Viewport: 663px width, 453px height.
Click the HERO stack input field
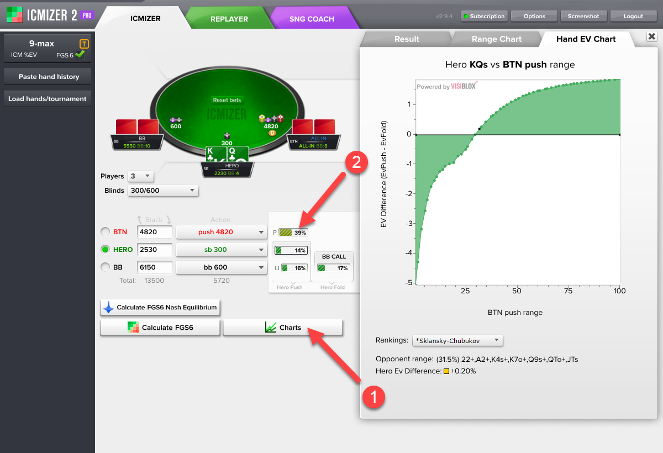155,250
